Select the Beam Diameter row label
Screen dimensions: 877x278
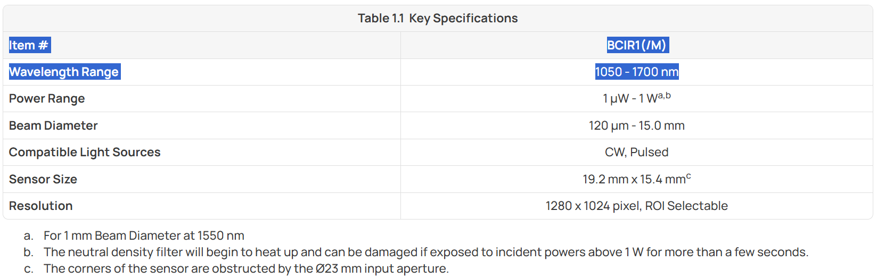click(53, 125)
